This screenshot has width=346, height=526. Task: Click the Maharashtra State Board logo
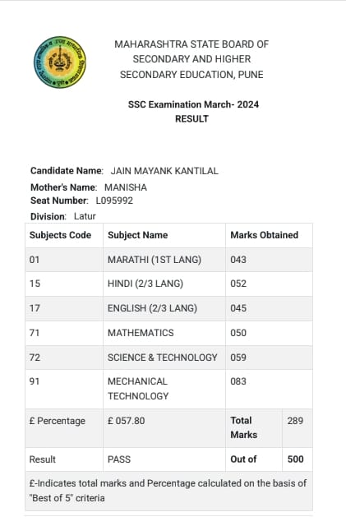(x=60, y=62)
